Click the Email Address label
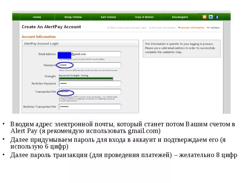The width and height of the screenshot is (245, 183). tap(47, 54)
